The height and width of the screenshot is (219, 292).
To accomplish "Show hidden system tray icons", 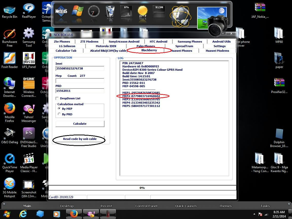I will pyautogui.click(x=254, y=214).
